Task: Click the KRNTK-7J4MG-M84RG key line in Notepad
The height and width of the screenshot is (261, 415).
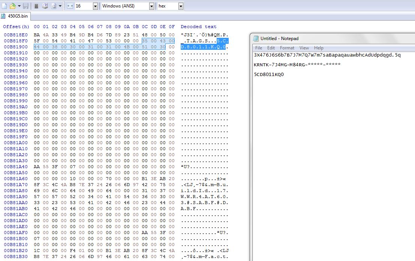Action: [297, 64]
